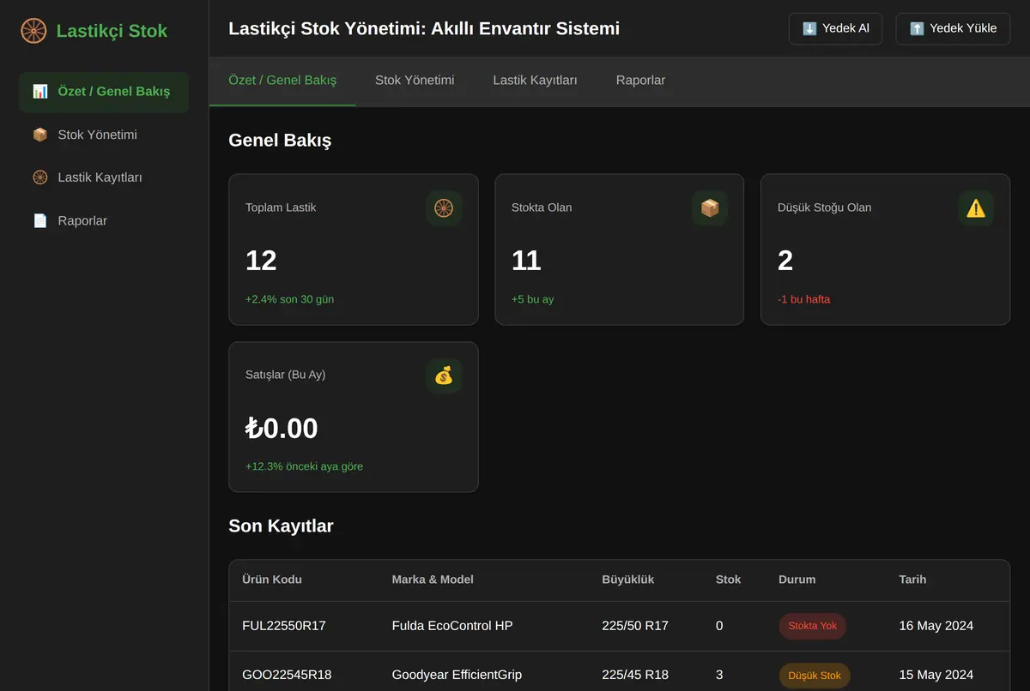
Task: Click the '+2.4% son 30 gün' text
Action: [x=289, y=299]
